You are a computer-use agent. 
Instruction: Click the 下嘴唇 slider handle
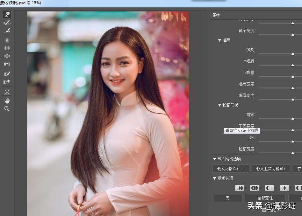(293, 77)
